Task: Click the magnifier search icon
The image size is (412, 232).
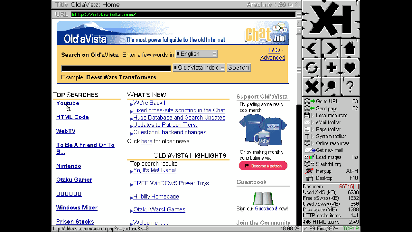Action: click(331, 87)
